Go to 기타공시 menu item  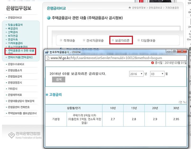click(12, 89)
